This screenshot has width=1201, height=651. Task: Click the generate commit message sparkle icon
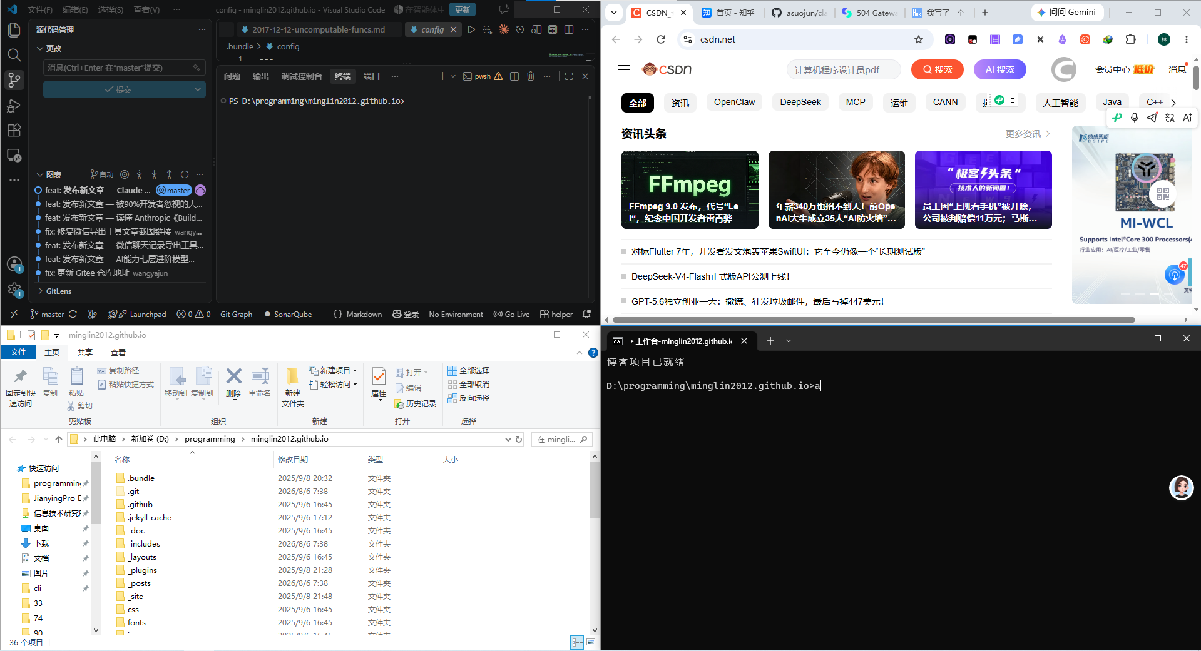click(197, 68)
